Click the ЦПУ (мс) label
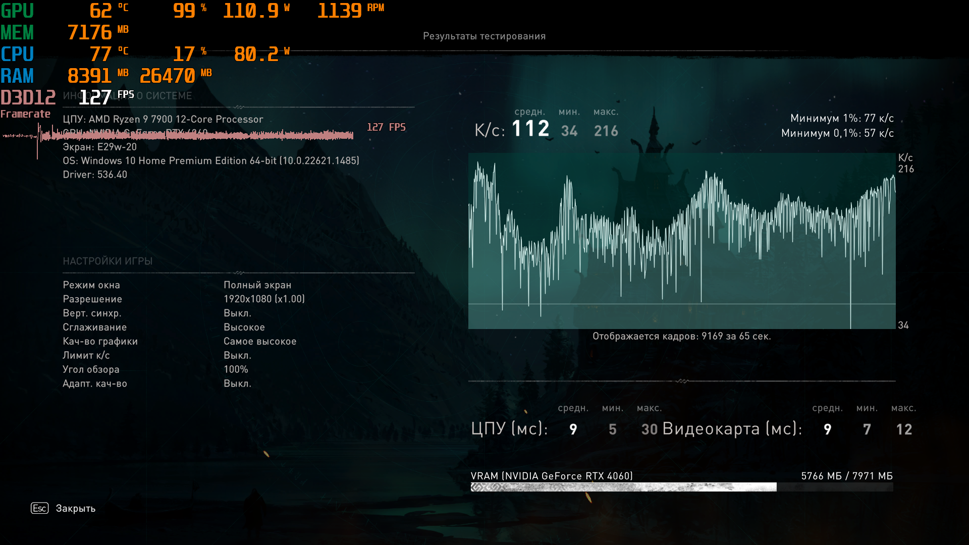This screenshot has width=969, height=545. [509, 429]
